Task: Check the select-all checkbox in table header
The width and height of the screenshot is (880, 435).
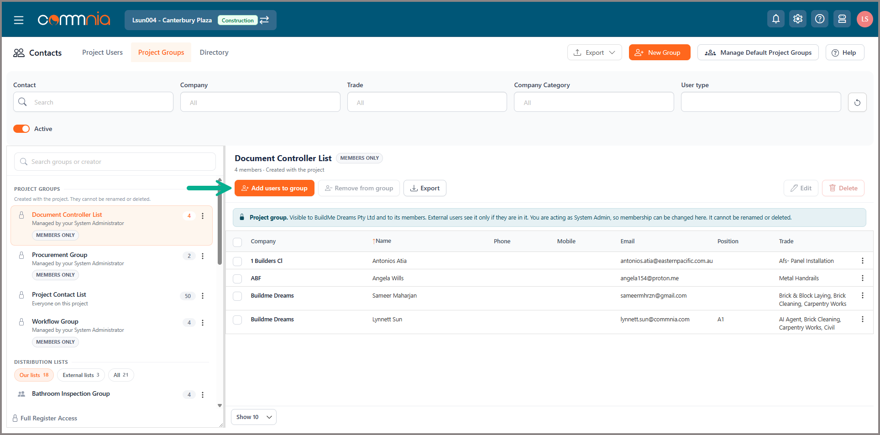Action: [237, 242]
